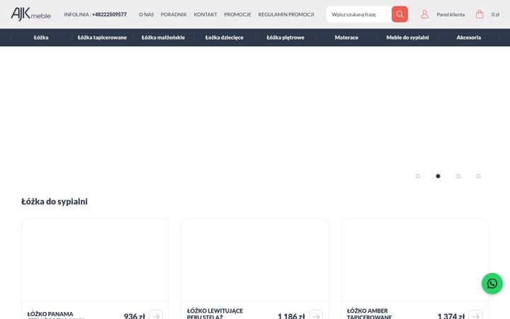The image size is (510, 319).
Task: Click the Łóżka do sypialni heading
Action: (55, 201)
